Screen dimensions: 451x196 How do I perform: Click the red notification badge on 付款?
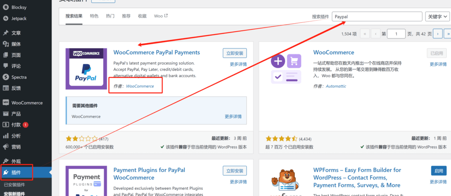[x=25, y=125]
